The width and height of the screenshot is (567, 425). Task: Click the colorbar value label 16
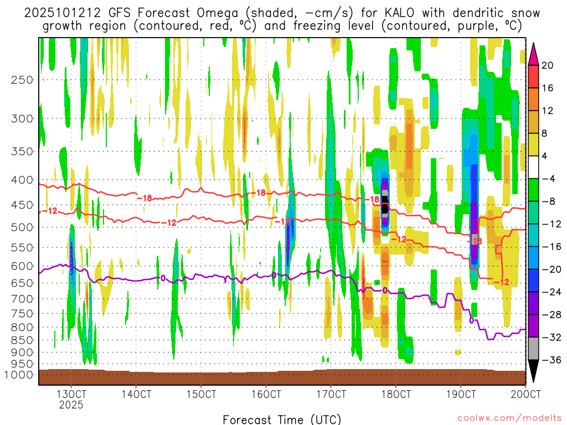[x=548, y=88]
